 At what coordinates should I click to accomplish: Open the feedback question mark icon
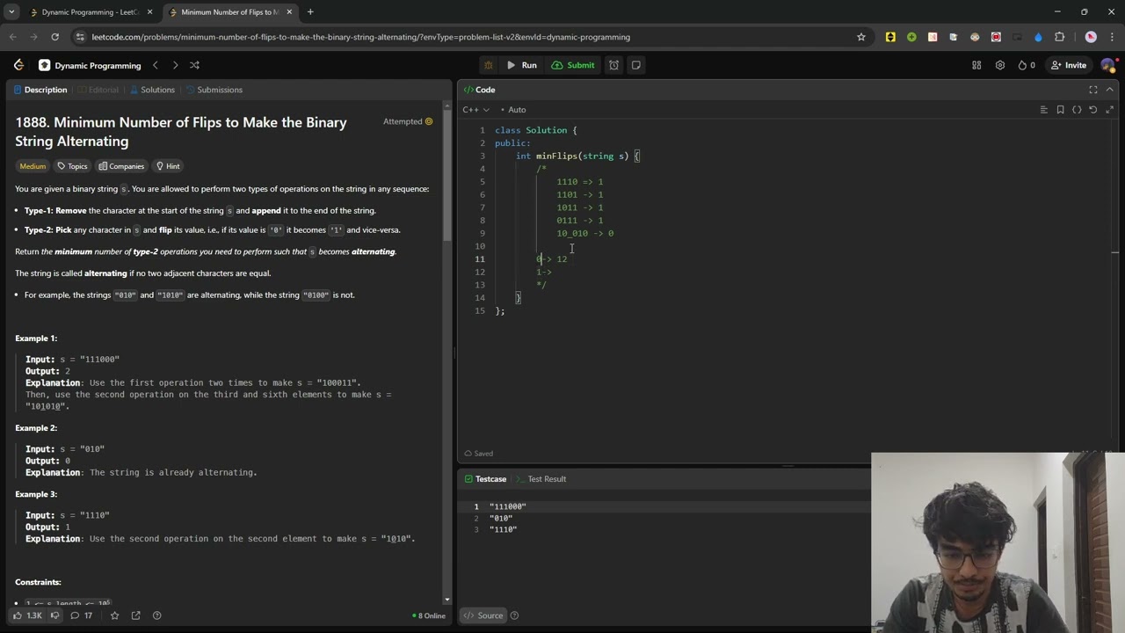tap(156, 615)
